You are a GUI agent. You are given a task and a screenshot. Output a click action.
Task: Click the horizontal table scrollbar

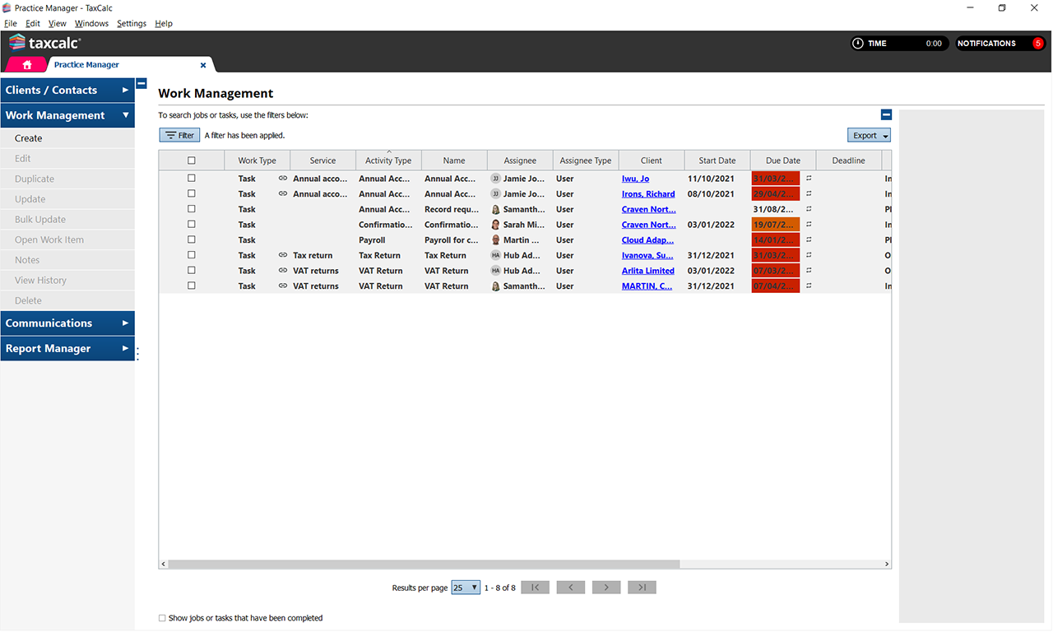(424, 565)
